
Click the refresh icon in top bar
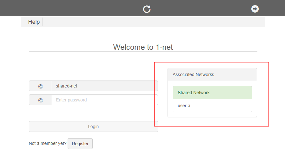(x=147, y=9)
